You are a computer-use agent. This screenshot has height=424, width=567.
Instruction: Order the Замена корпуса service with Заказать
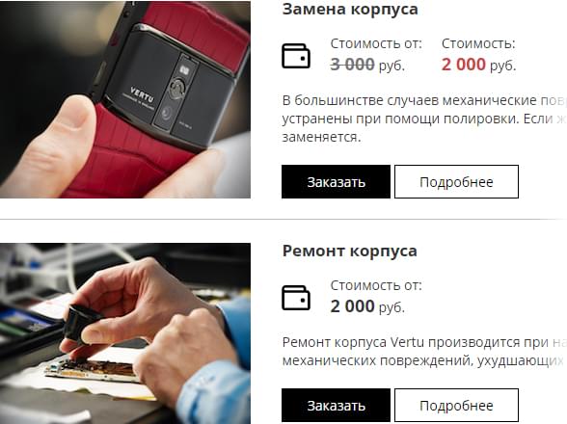point(336,182)
